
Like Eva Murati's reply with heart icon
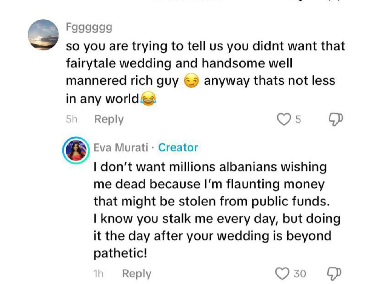coord(282,274)
